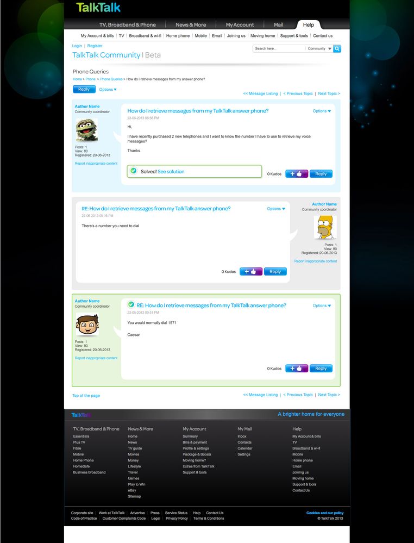Go to Home in the breadcrumb
The image size is (414, 543).
click(x=77, y=79)
